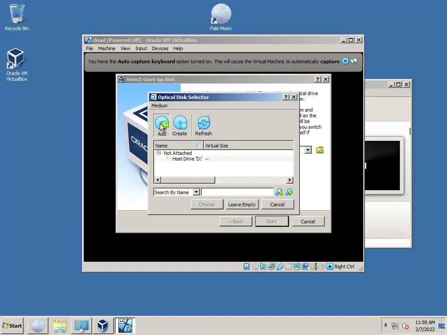Click the Create optical disk icon

(180, 125)
